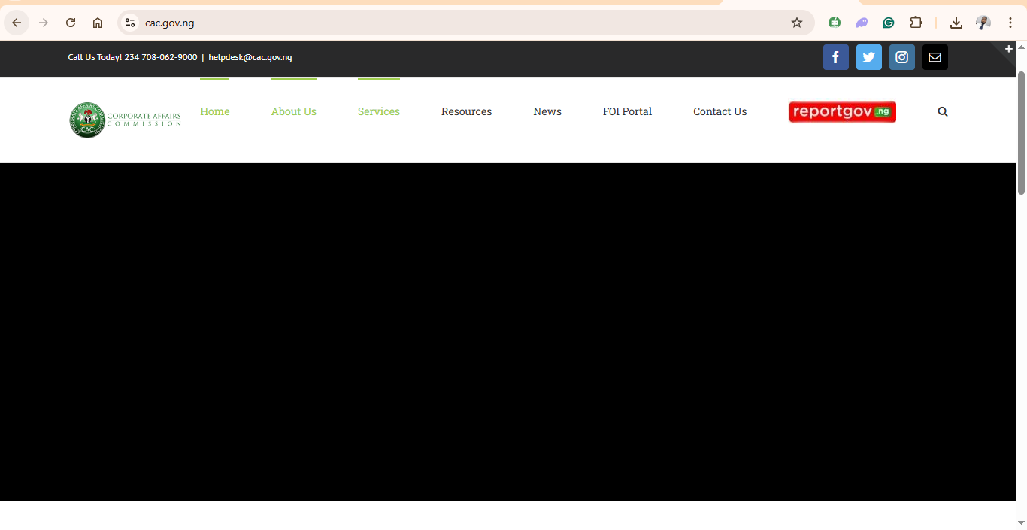Open the CAC Facebook page icon
The width and height of the screenshot is (1027, 530).
[x=835, y=57]
